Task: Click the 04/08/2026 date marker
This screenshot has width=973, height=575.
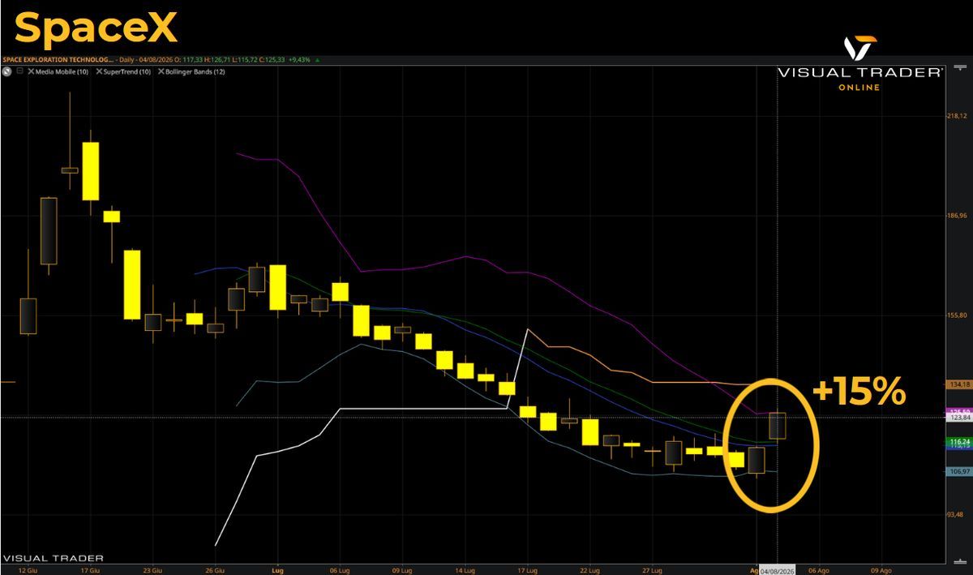Action: pos(778,569)
